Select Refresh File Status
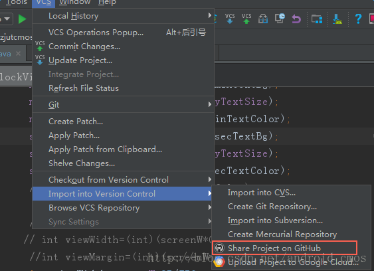The width and height of the screenshot is (374, 271). point(124,88)
